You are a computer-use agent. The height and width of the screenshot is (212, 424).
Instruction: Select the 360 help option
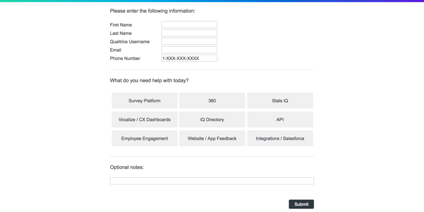pos(212,101)
